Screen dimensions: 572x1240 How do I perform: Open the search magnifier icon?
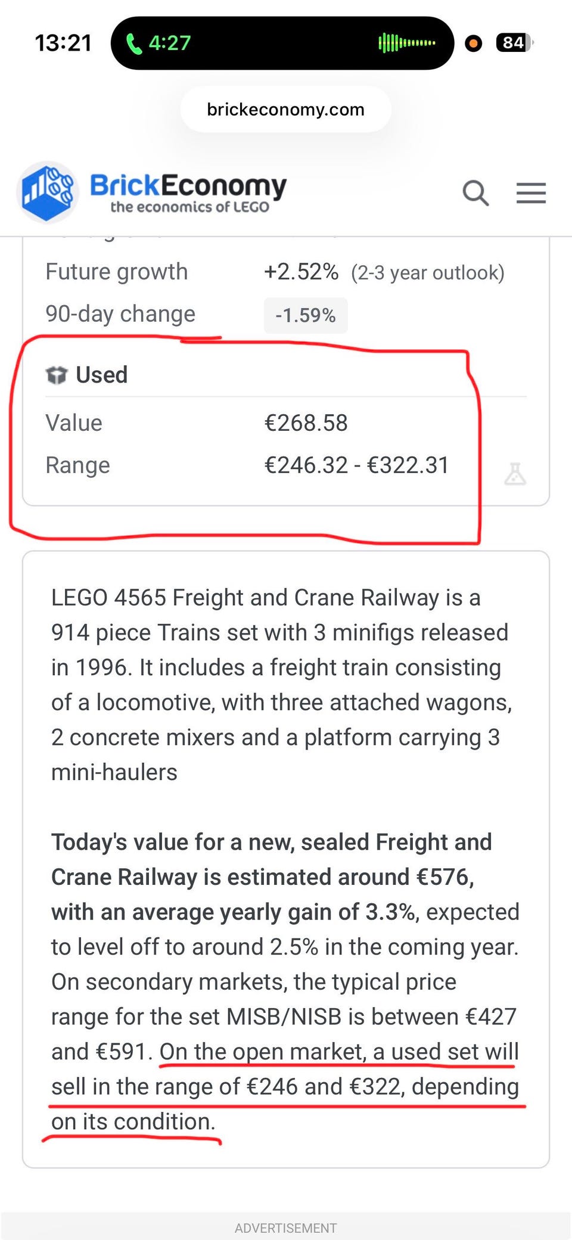475,193
